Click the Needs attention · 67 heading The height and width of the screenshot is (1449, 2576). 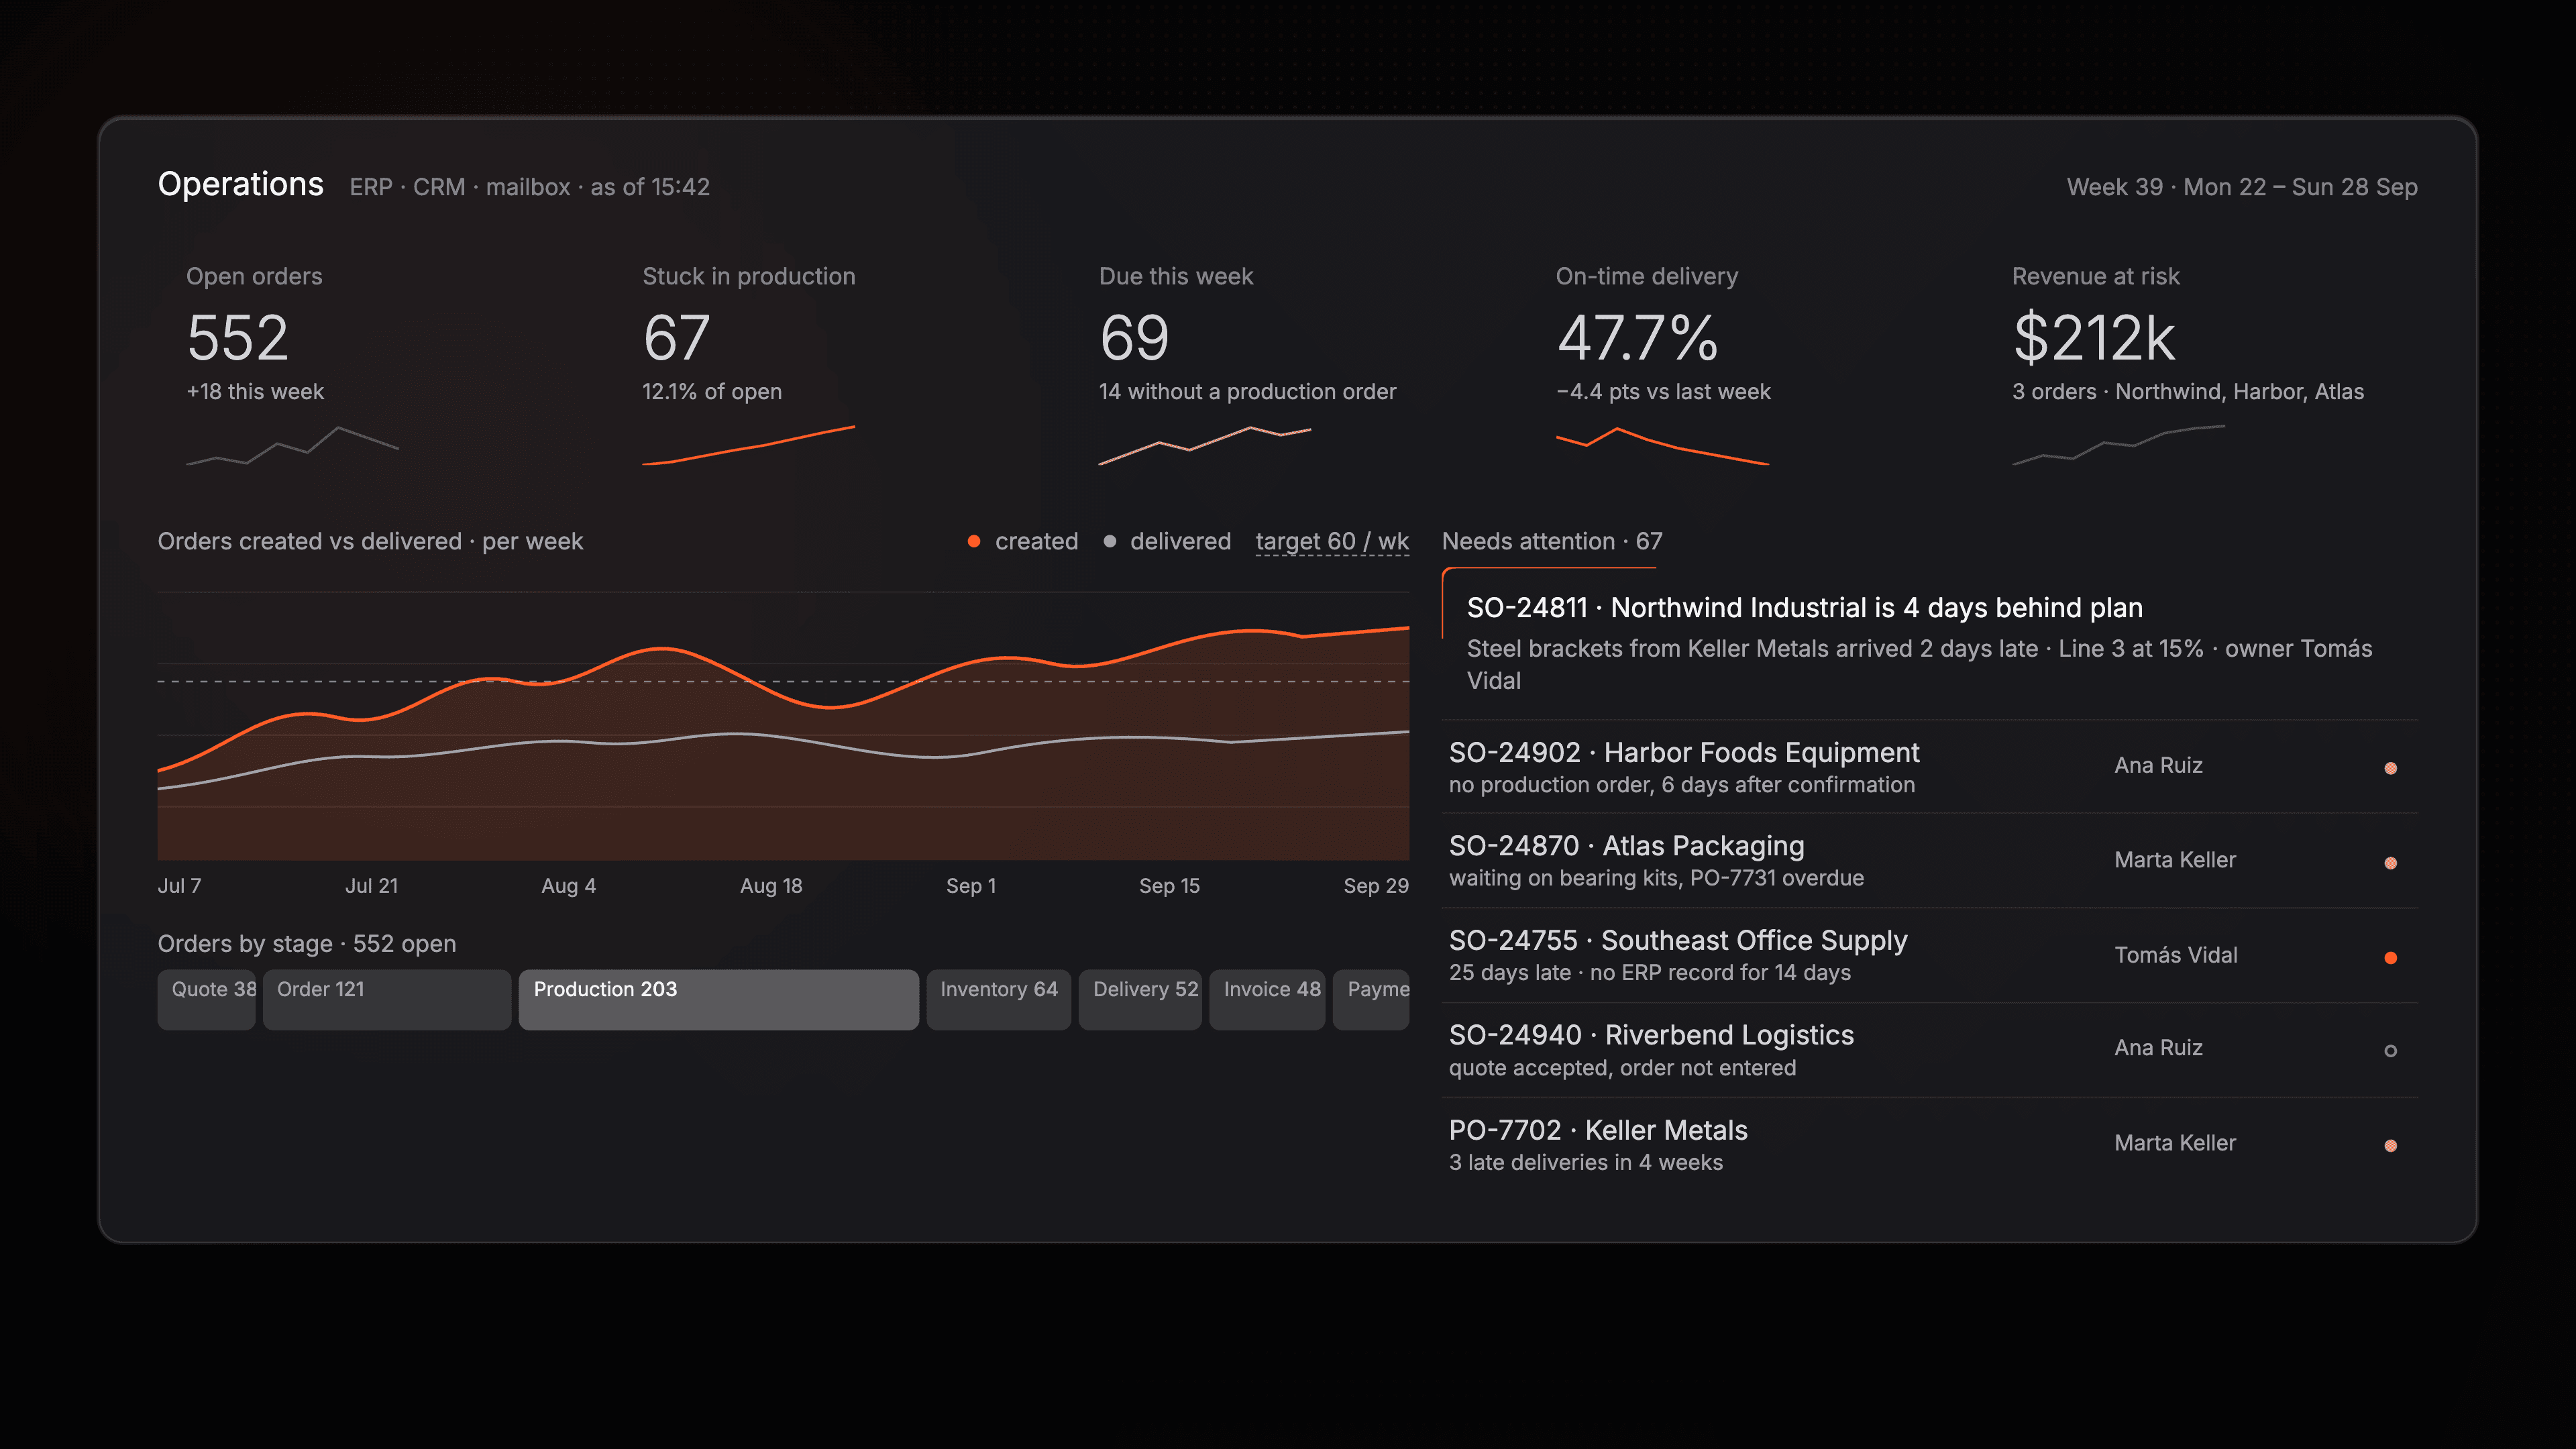(1552, 541)
